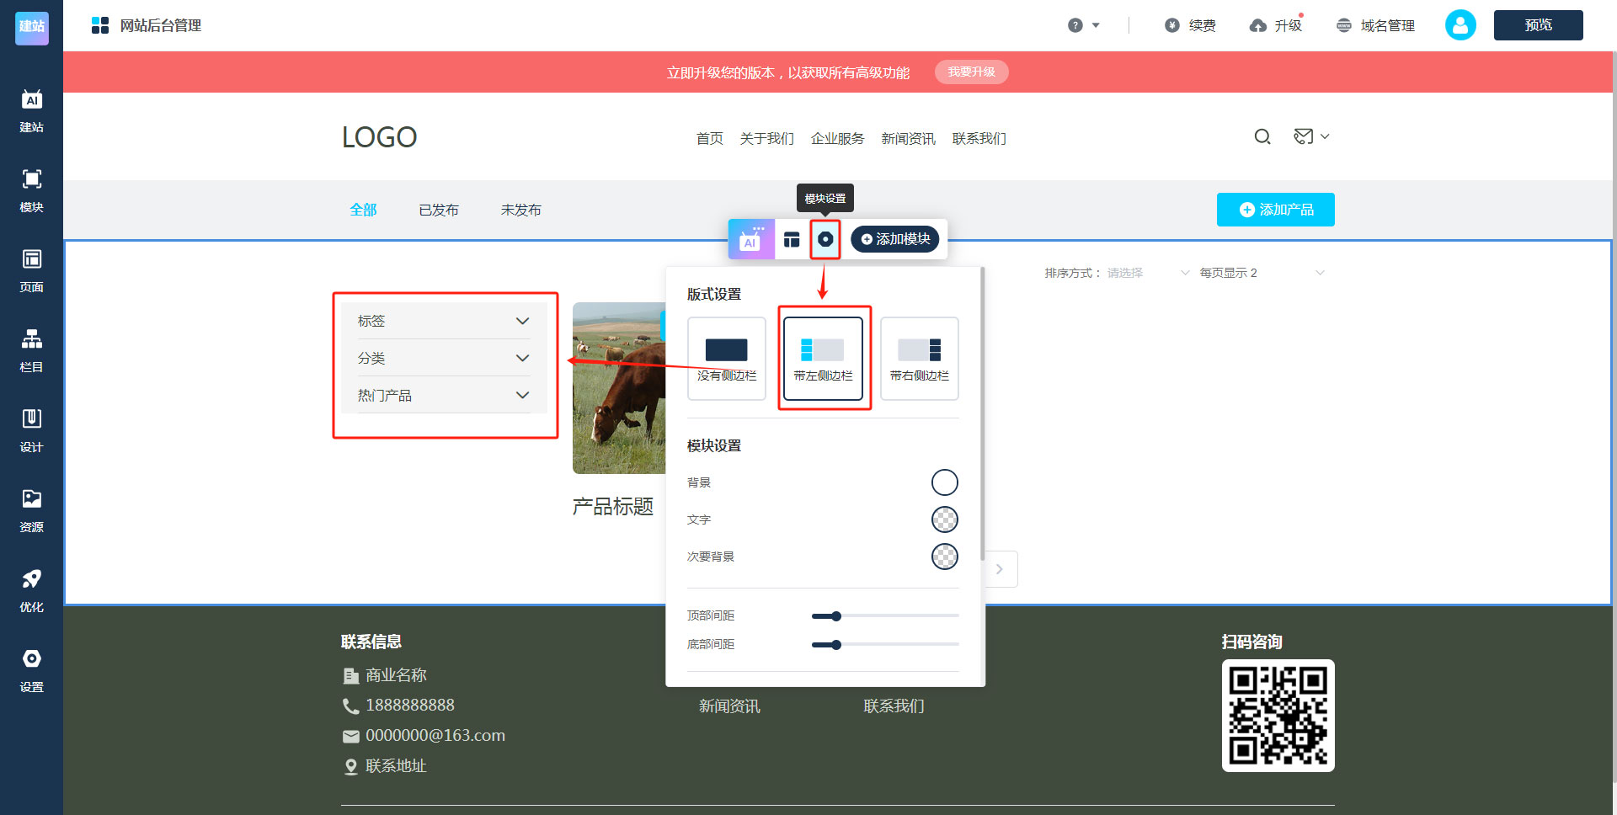Go to 关于我们 in site navigation
Screen dimensions: 1617x815
click(x=766, y=138)
